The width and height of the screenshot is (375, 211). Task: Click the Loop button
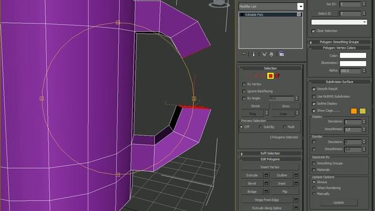pos(283,114)
